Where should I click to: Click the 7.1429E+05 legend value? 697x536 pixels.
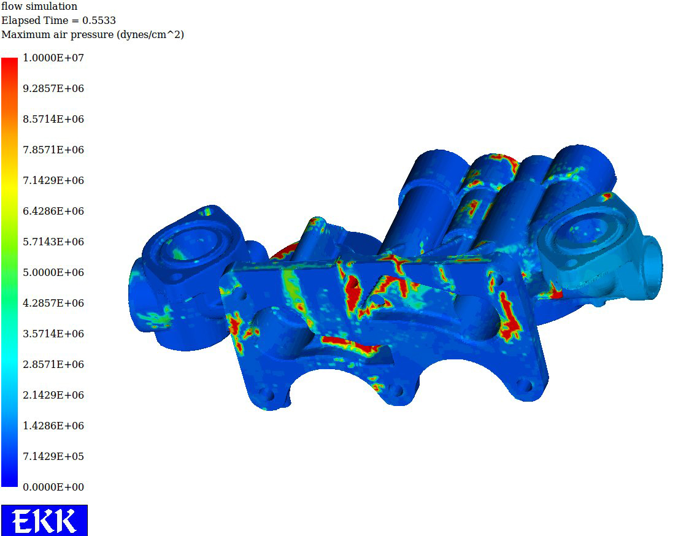coord(53,456)
